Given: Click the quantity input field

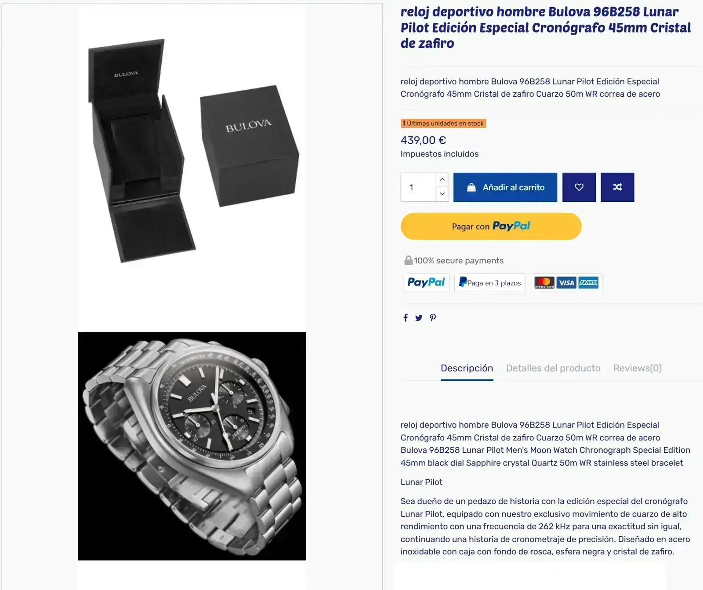Looking at the screenshot, I should tap(418, 187).
